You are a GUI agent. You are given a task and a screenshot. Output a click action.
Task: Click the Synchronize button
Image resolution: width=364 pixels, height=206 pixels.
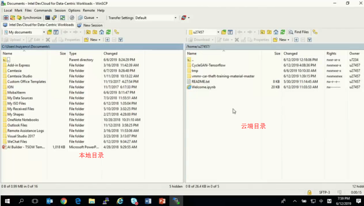29,18
